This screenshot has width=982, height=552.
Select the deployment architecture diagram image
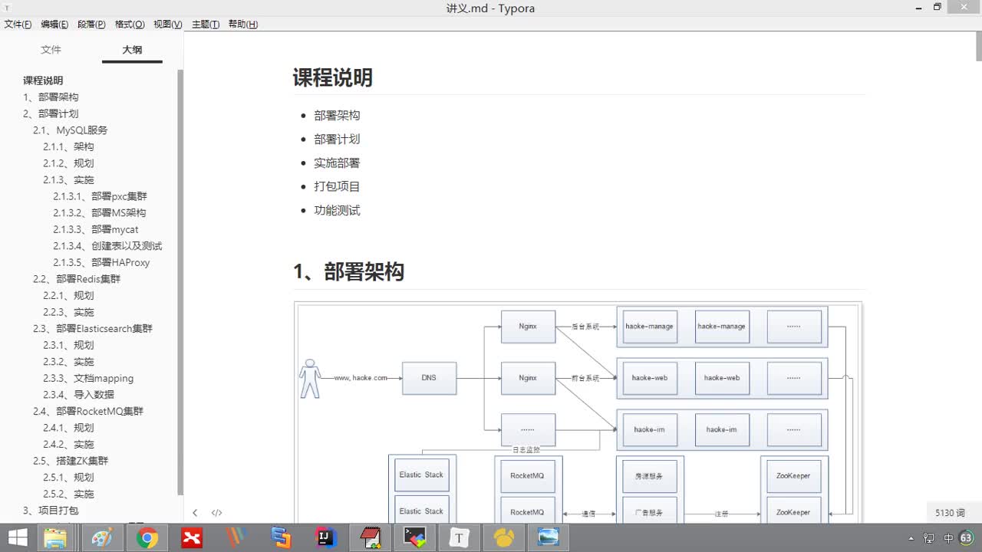coord(578,412)
